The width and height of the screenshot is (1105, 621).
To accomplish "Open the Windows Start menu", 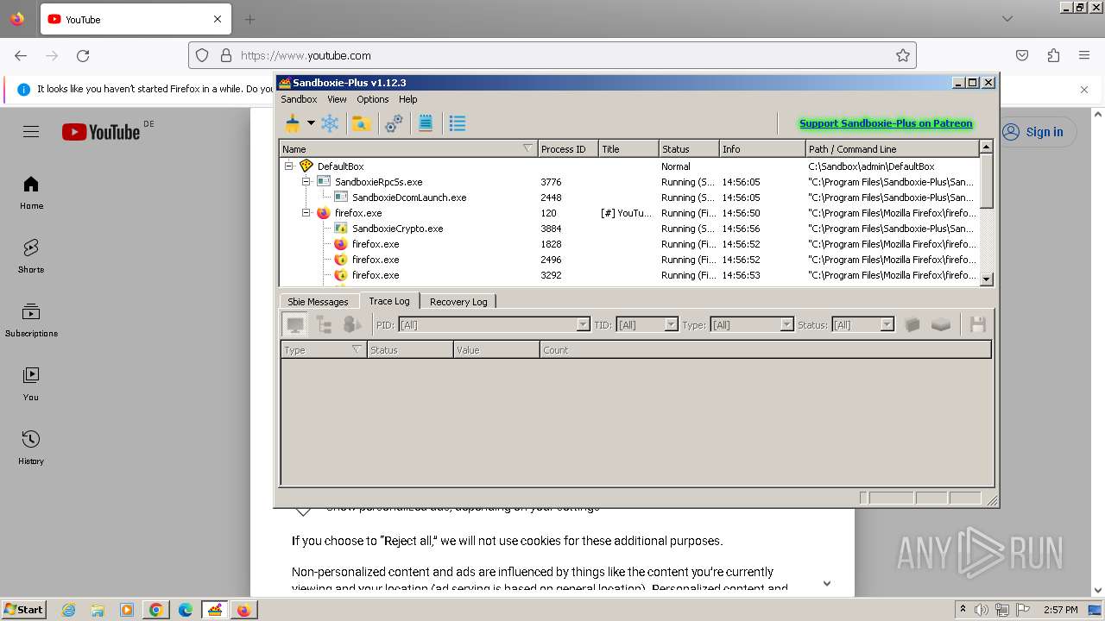I will click(23, 610).
